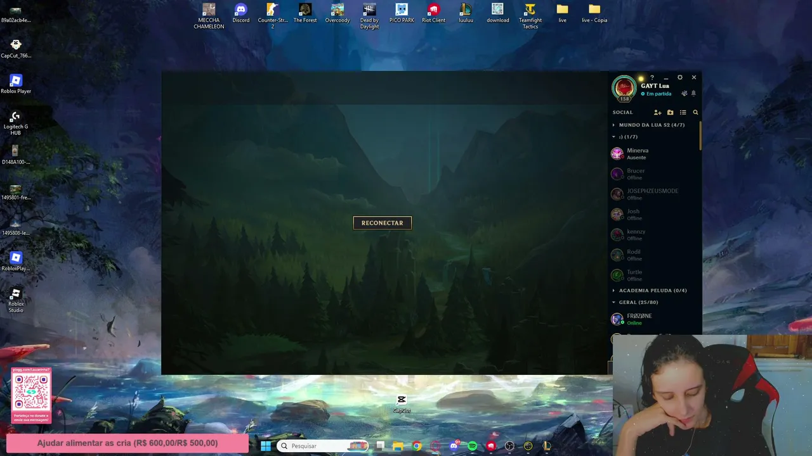The width and height of the screenshot is (812, 456).
Task: Select offline friend Brucer
Action: coord(655,174)
